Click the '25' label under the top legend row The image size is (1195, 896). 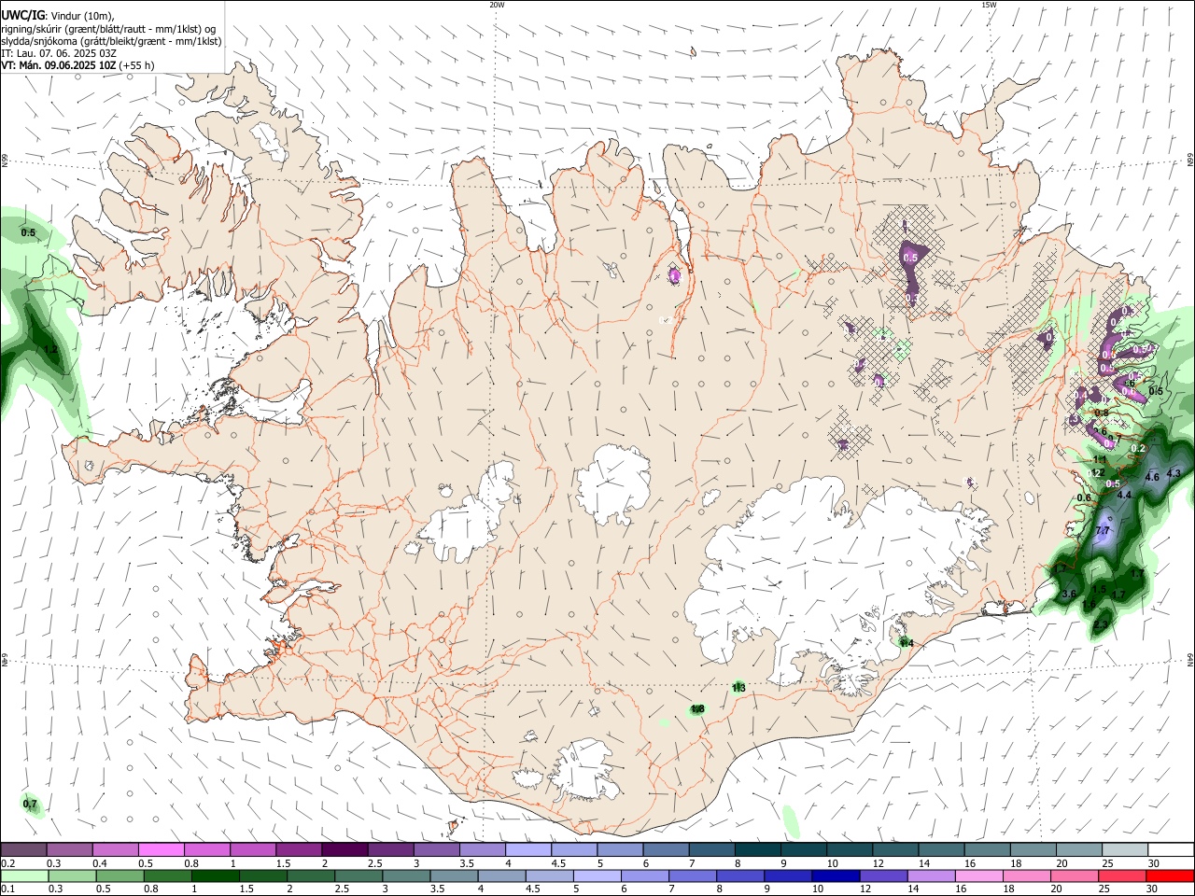(x=1107, y=863)
